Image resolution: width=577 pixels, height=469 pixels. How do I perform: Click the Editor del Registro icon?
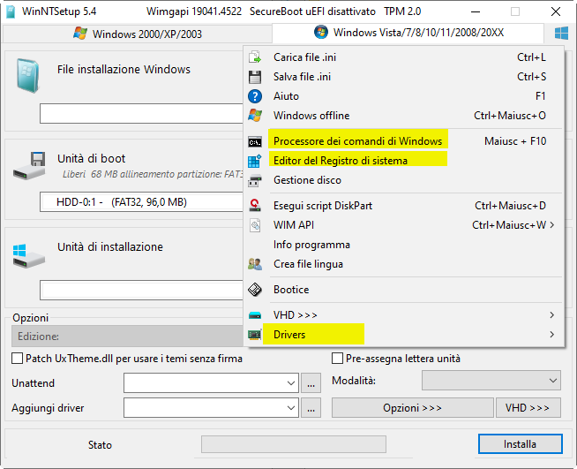pos(256,161)
